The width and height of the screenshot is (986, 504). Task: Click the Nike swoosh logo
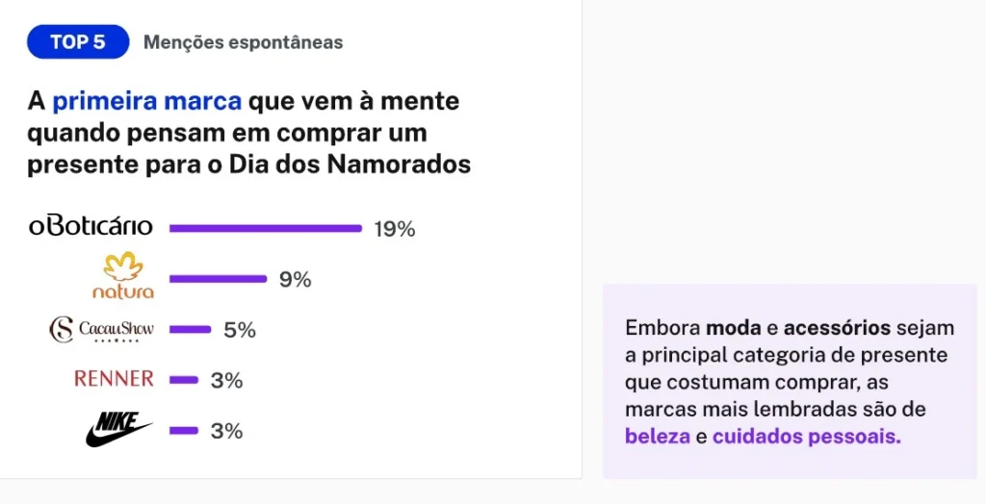[118, 430]
